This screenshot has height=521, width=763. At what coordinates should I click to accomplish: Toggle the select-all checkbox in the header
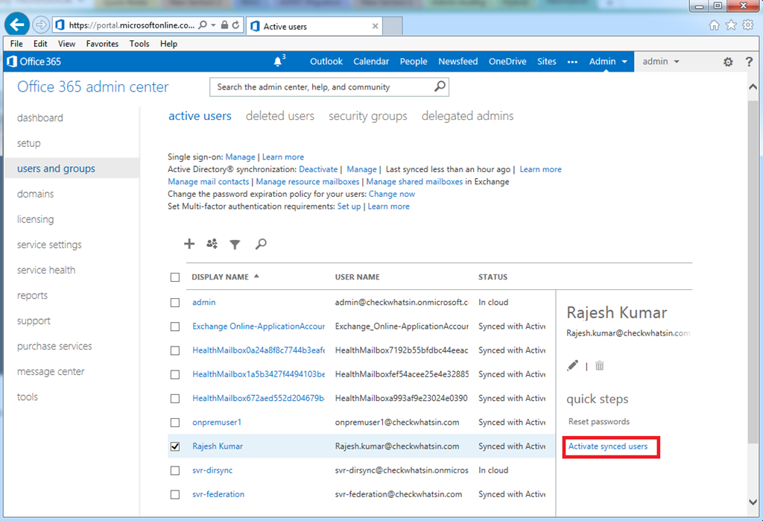pos(175,277)
